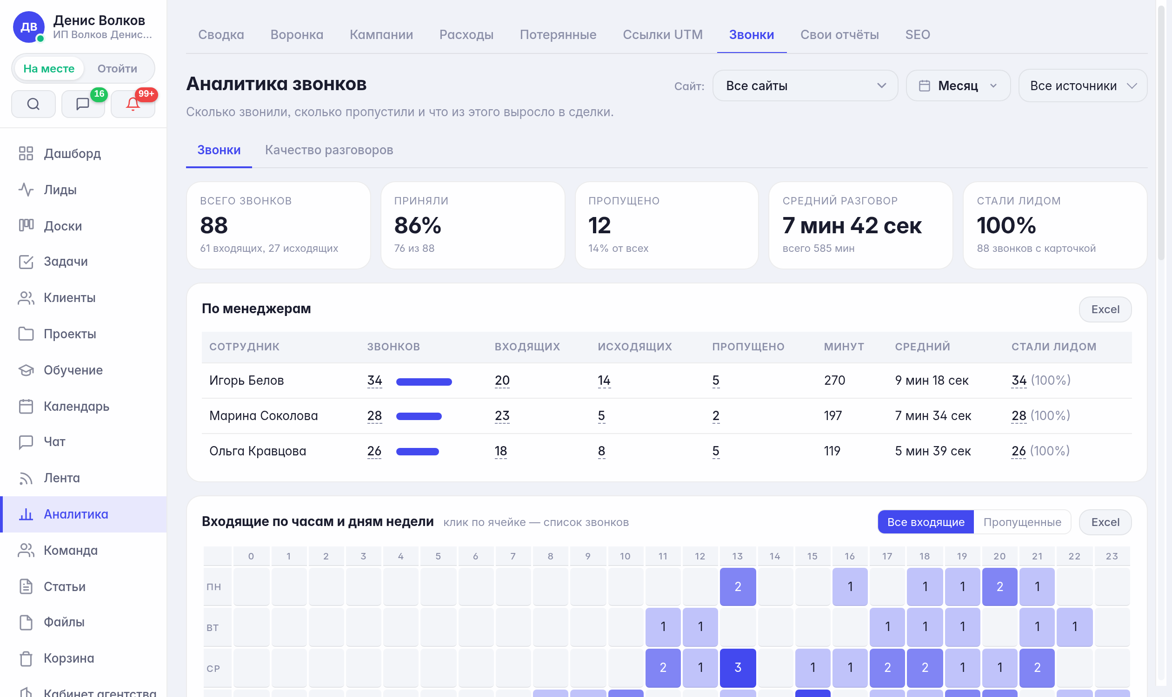Screen dimensions: 1172x697
Task: Open the Потерянные tab
Action: [x=558, y=35]
